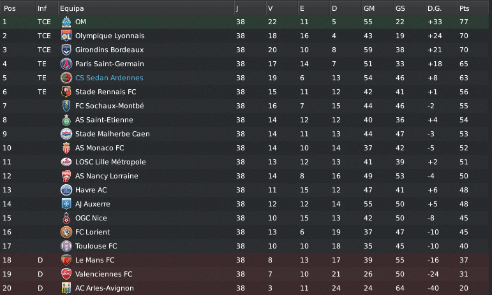
Task: Click the Olympique Lyonnais club crest
Action: tap(66, 36)
